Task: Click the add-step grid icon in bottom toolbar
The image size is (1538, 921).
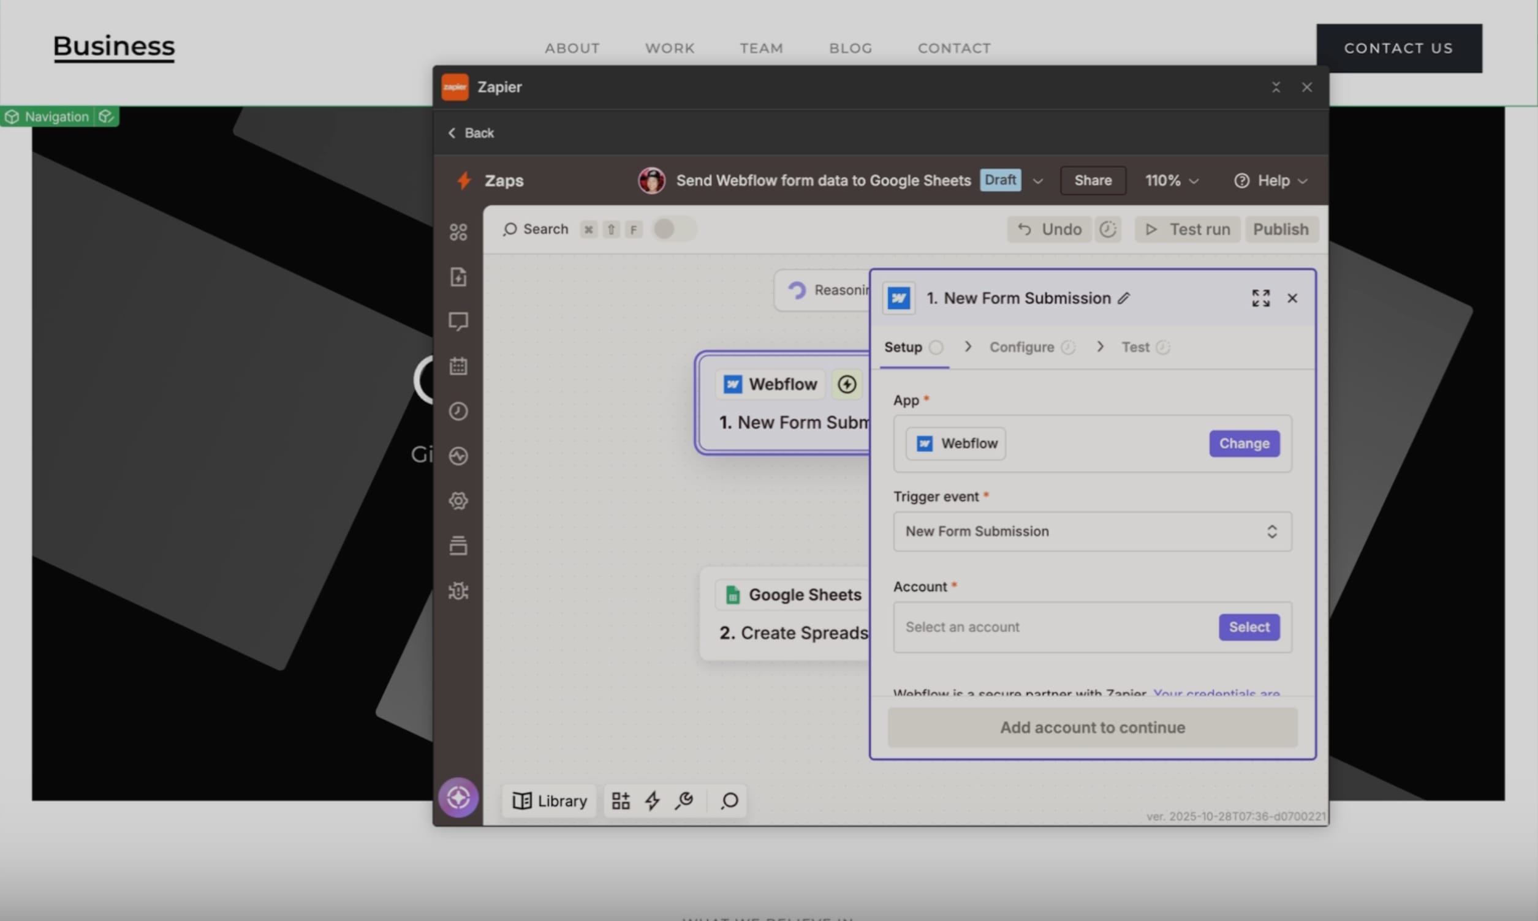Action: (x=619, y=800)
